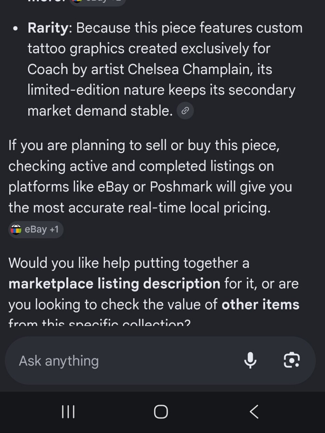Tap the word "Poshmark" in paragraph
The width and height of the screenshot is (325, 433).
click(x=181, y=187)
